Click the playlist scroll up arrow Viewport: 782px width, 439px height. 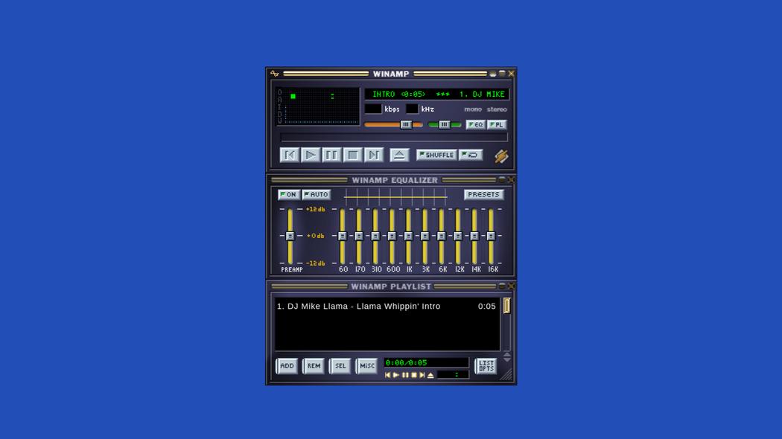tap(506, 354)
